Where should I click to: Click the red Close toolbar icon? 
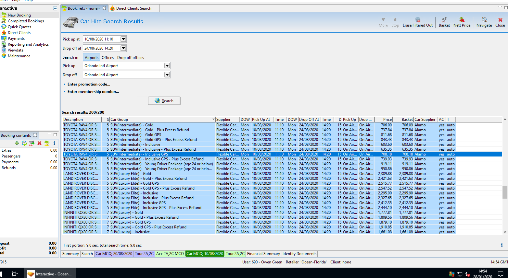tap(500, 20)
